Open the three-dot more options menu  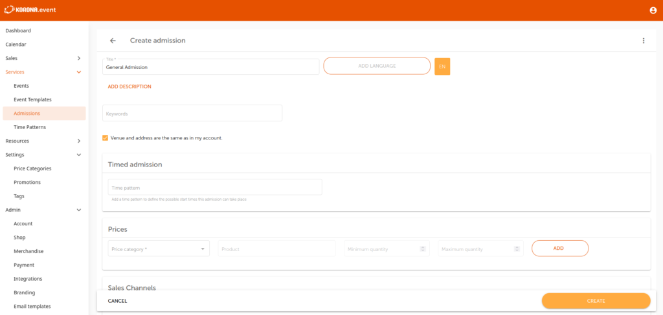[x=643, y=41]
